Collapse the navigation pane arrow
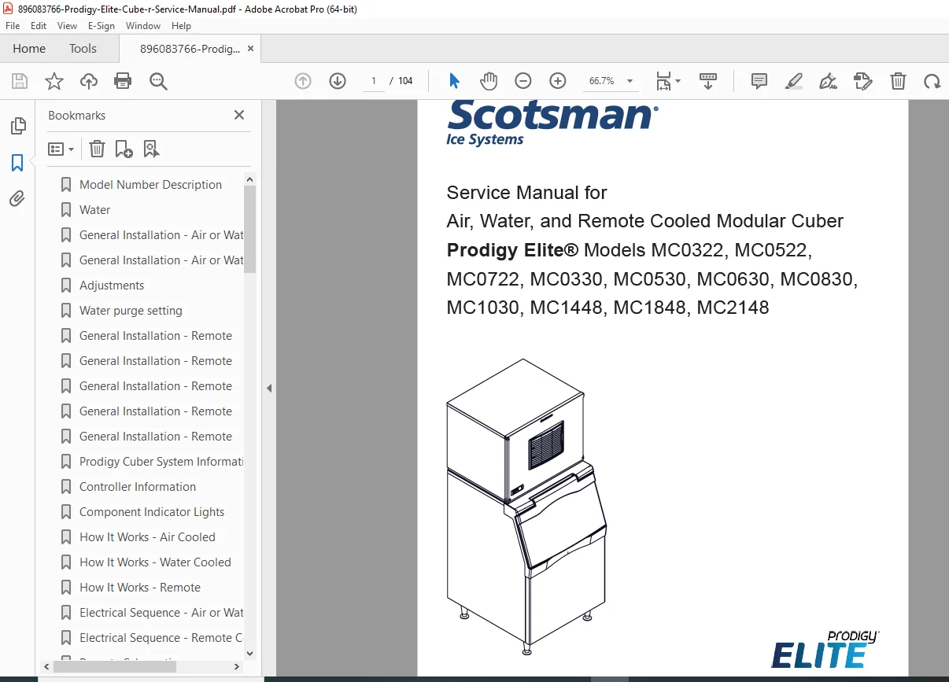Image resolution: width=949 pixels, height=682 pixels. pos(269,388)
